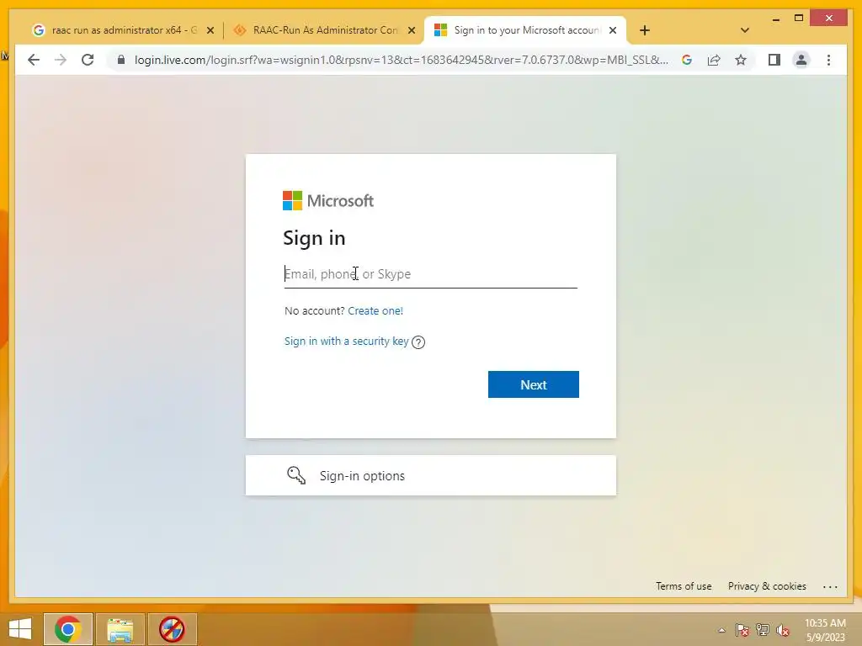Viewport: 862px width, 646px height.
Task: Open the Chrome side panel
Action: pyautogui.click(x=774, y=60)
